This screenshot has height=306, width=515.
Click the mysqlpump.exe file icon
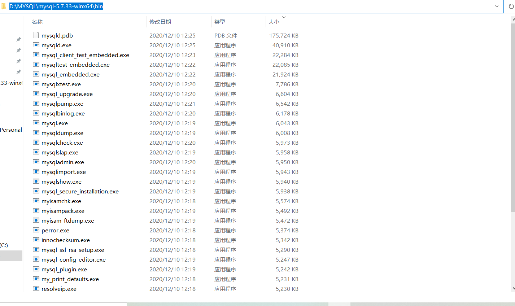pyautogui.click(x=36, y=103)
